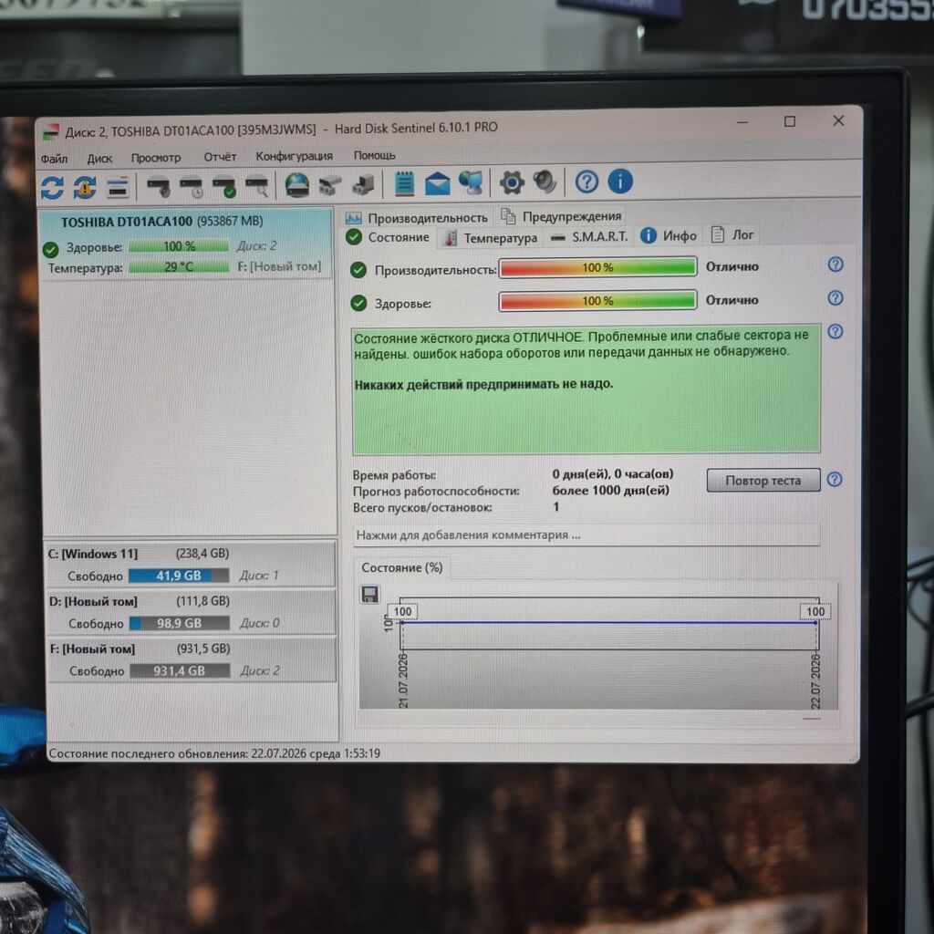Switch to the S.M.A.R.T. tab
Image resolution: width=934 pixels, height=934 pixels.
coord(590,236)
